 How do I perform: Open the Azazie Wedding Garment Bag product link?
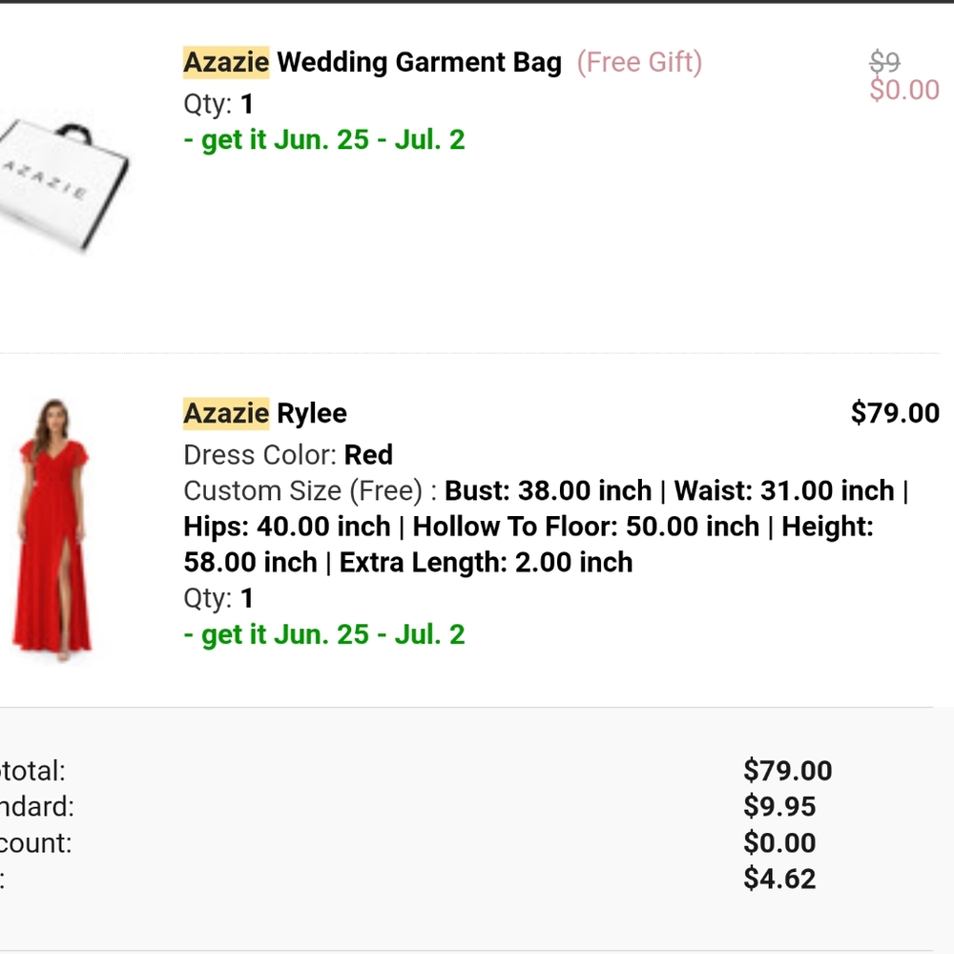coord(372,62)
